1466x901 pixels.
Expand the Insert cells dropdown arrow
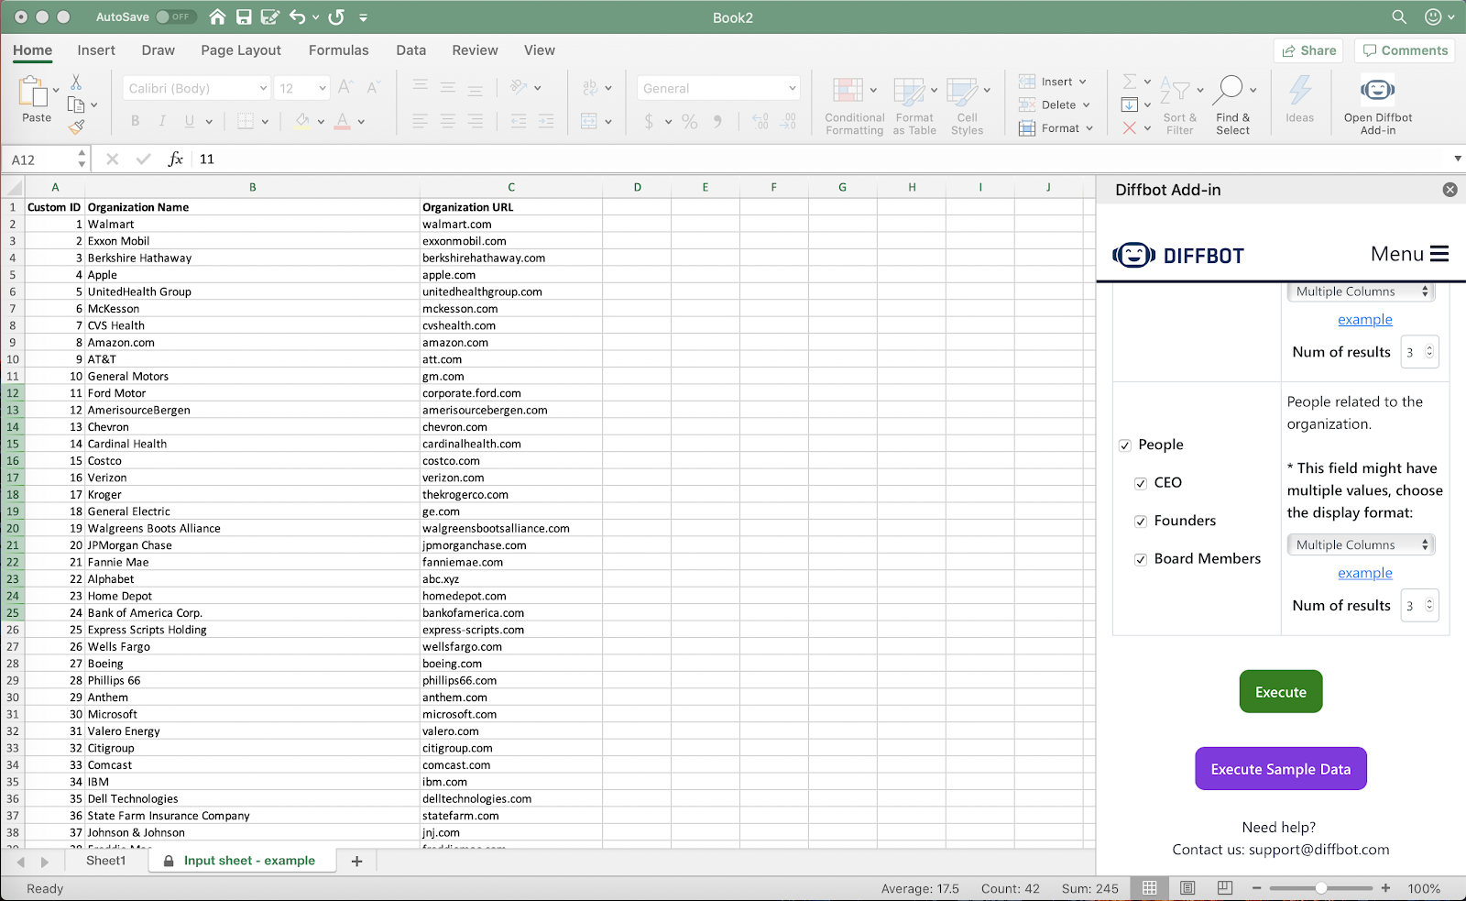tap(1083, 82)
